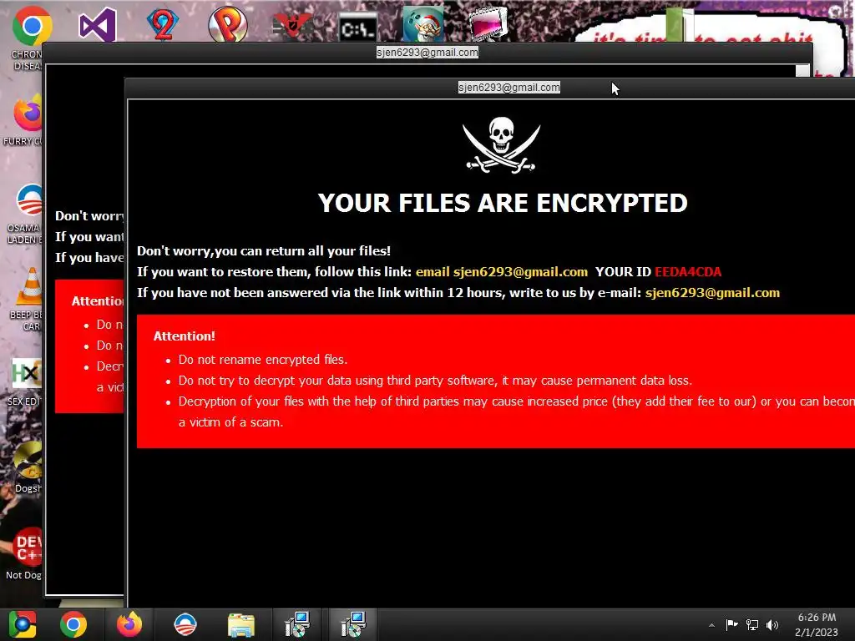The height and width of the screenshot is (641, 855).
Task: Select the rightmost installer icon in the taskbar
Action: coord(353,624)
